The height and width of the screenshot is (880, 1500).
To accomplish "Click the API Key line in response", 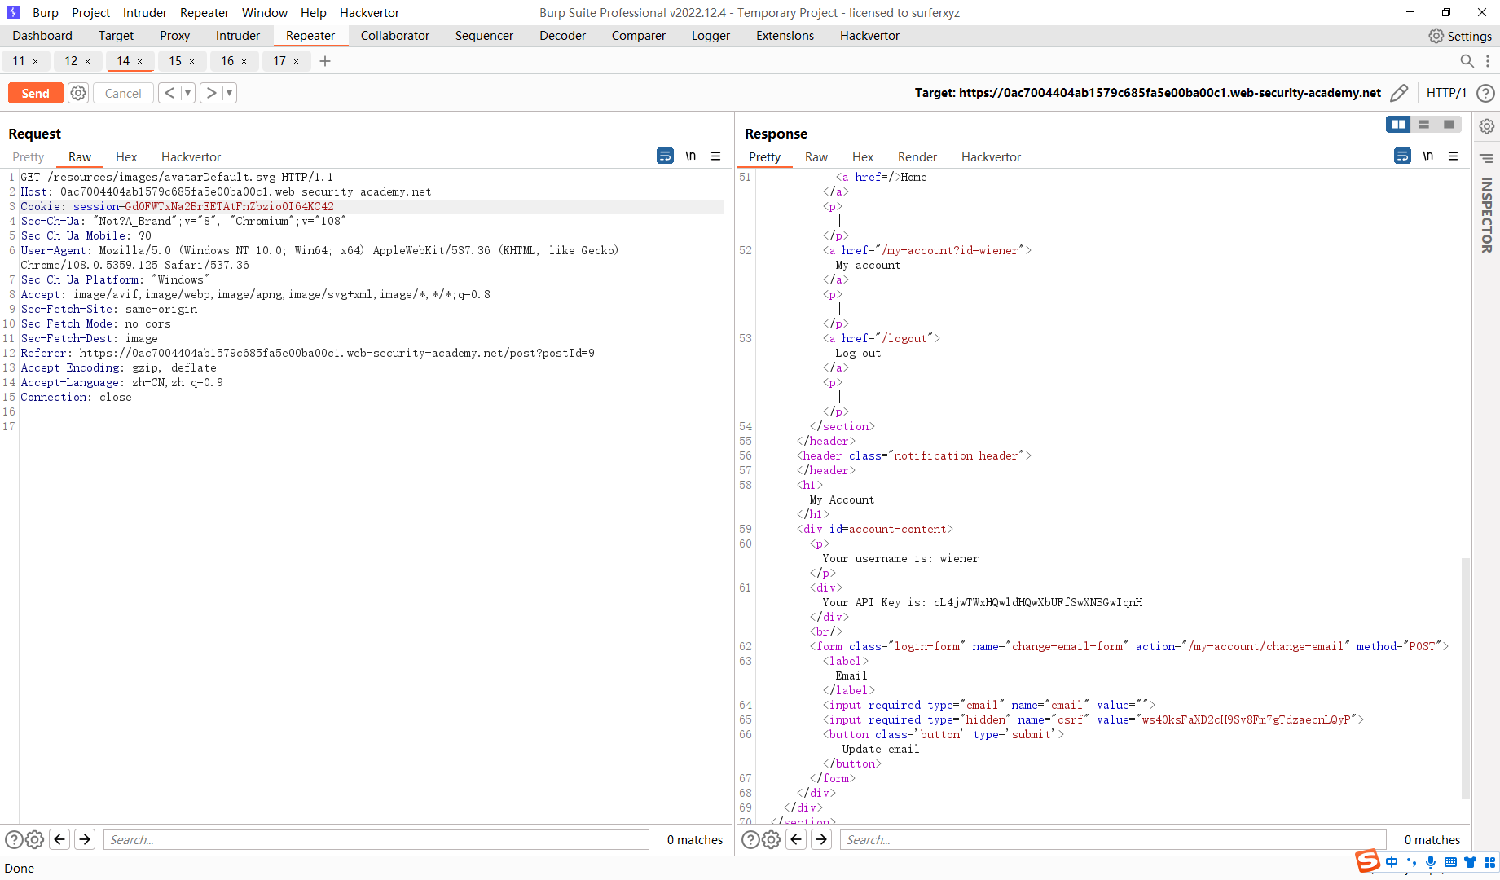I will [982, 602].
